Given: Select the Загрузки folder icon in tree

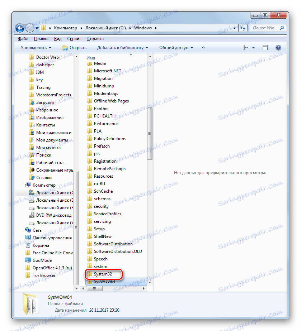Looking at the screenshot, I should [x=32, y=102].
